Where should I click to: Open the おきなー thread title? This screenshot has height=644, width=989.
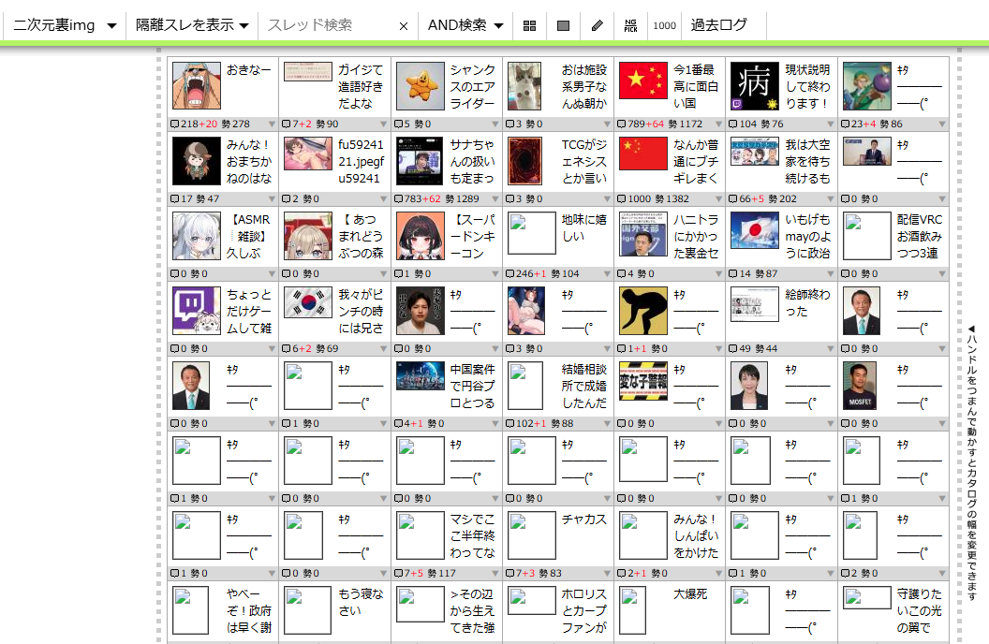click(x=248, y=71)
